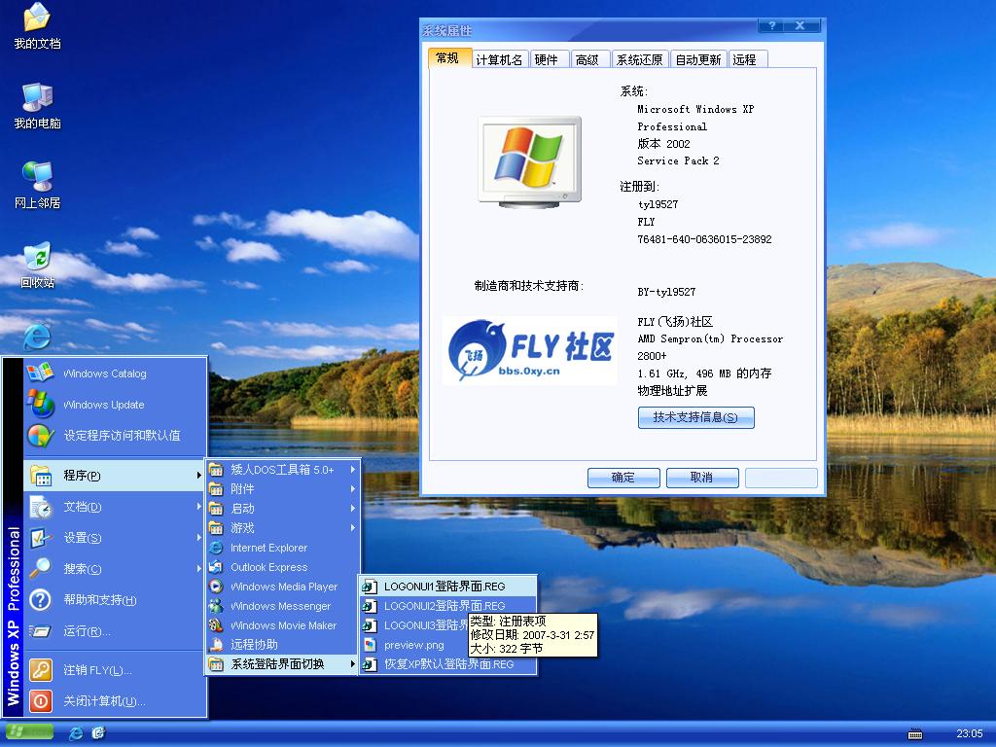996x747 pixels.
Task: Expand the 附件 submenu arrow
Action: pyautogui.click(x=352, y=489)
